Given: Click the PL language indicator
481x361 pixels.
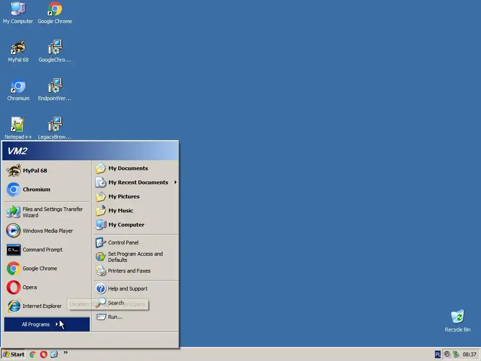Looking at the screenshot, I should tap(438, 354).
